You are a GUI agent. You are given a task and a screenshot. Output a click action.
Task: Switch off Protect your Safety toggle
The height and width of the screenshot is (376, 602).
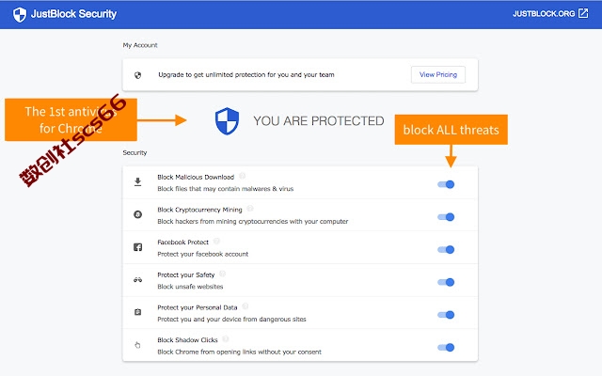[446, 282]
